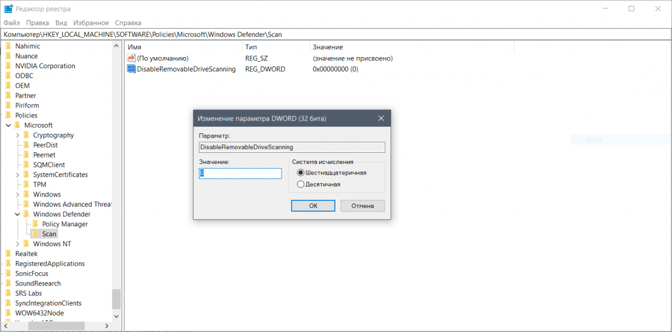Open the Файл menu

12,23
